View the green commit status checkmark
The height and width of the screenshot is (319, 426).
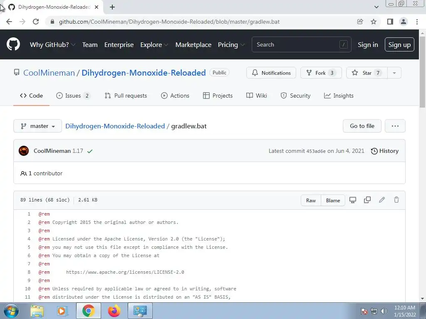point(90,151)
